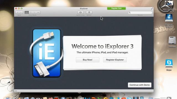Enter full screen via the top-right arrows icon
Viewport: 177px width, 99px height.
point(152,9)
